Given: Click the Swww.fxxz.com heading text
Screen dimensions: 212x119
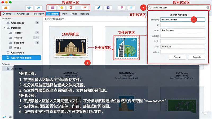Looking at the screenshot, I should (x=55, y=19).
